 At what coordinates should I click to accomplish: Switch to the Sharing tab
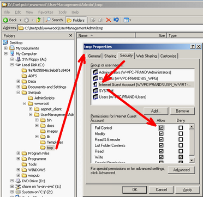pyautogui.click(x=110, y=56)
